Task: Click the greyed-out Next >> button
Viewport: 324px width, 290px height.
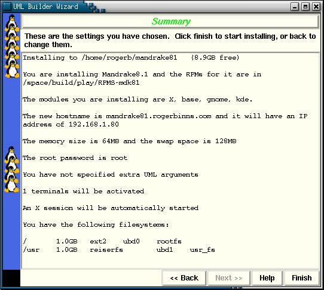Action: (229, 278)
